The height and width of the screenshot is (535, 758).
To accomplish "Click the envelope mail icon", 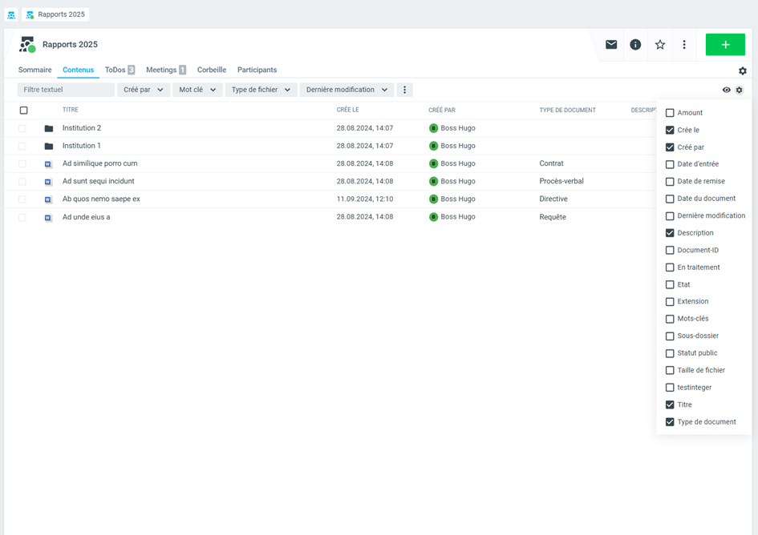I will (611, 45).
